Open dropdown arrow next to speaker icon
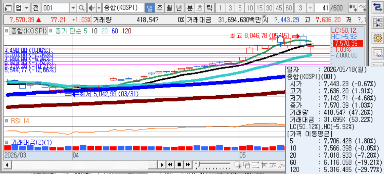 click(x=99, y=8)
